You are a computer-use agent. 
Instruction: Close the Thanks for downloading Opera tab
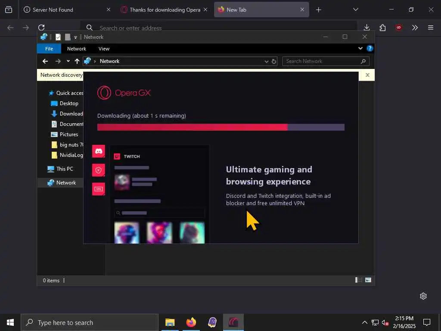pos(205,9)
